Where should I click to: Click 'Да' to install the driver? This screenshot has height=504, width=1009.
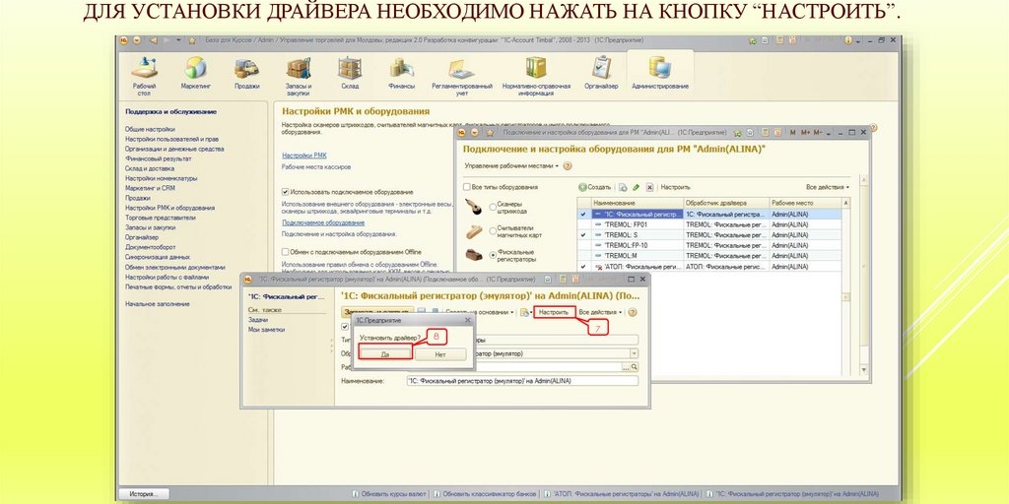pyautogui.click(x=384, y=353)
